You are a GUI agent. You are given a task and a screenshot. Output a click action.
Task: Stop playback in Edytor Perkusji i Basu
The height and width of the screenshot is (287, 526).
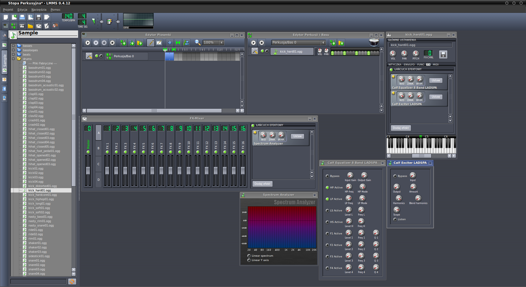262,43
